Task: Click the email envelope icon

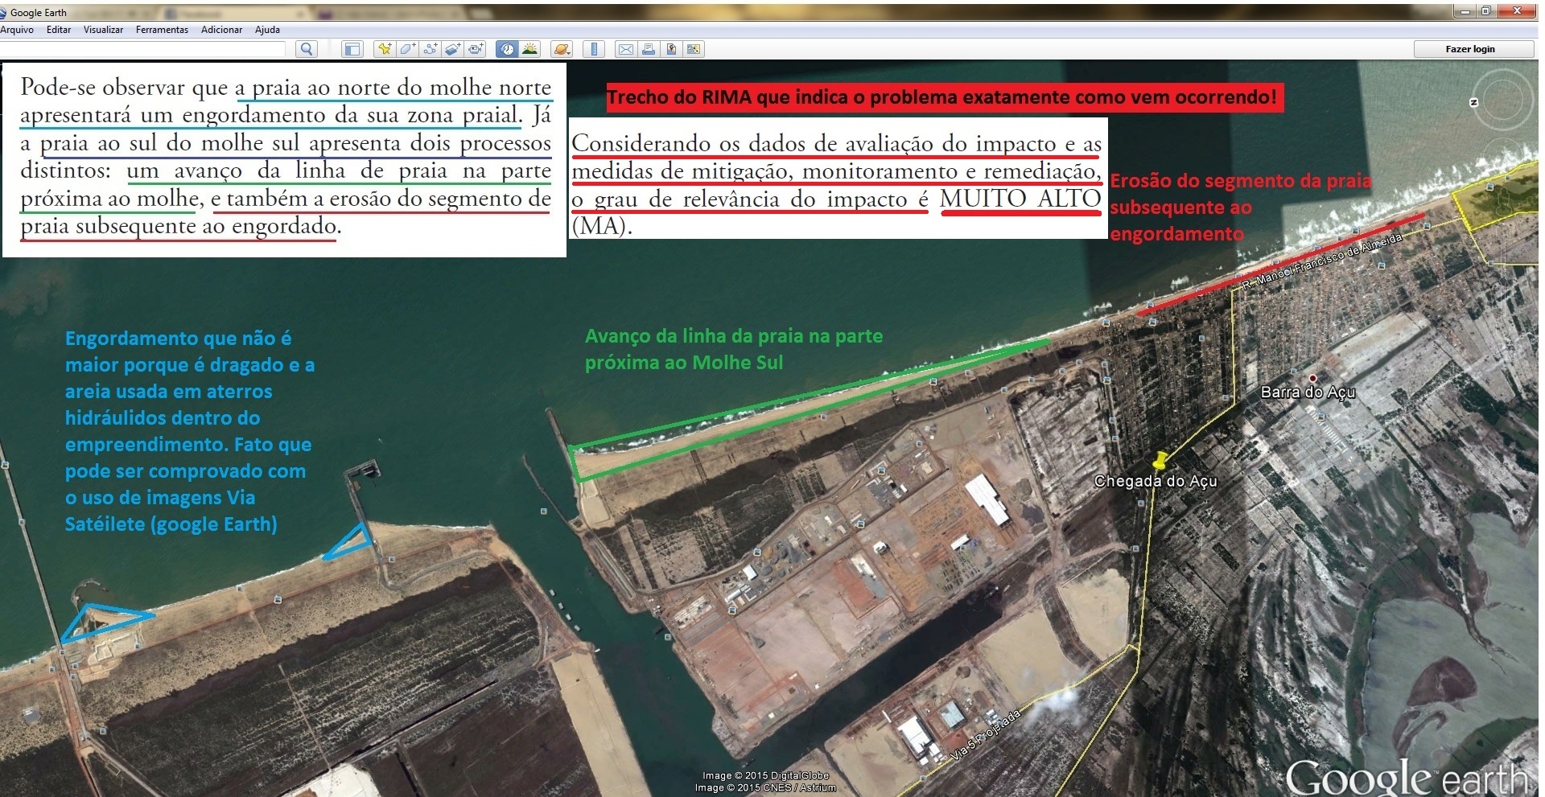Action: pyautogui.click(x=625, y=49)
